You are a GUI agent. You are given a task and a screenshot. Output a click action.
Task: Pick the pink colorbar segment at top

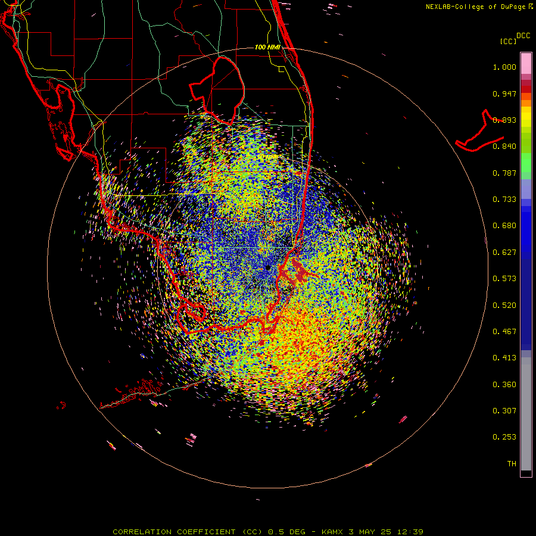pos(526,63)
